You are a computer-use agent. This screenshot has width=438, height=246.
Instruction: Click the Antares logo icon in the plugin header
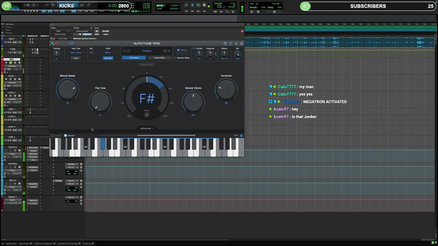click(53, 43)
